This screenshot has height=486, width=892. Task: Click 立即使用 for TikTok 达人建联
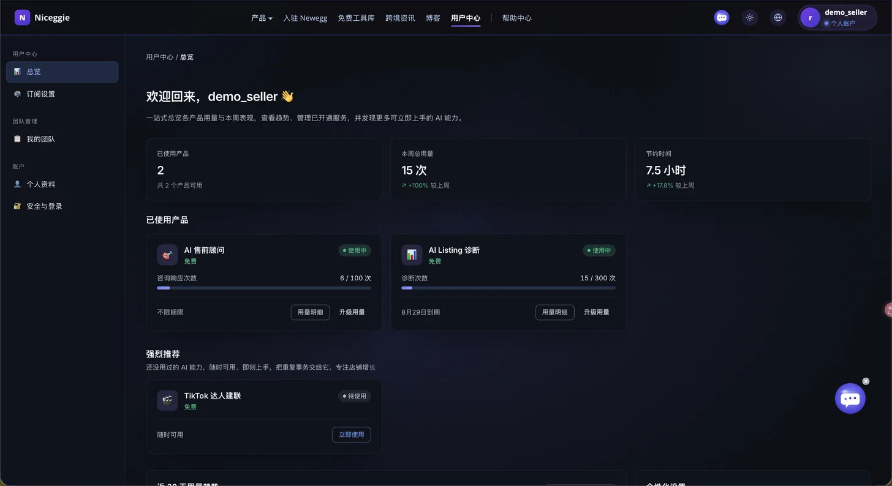click(352, 435)
